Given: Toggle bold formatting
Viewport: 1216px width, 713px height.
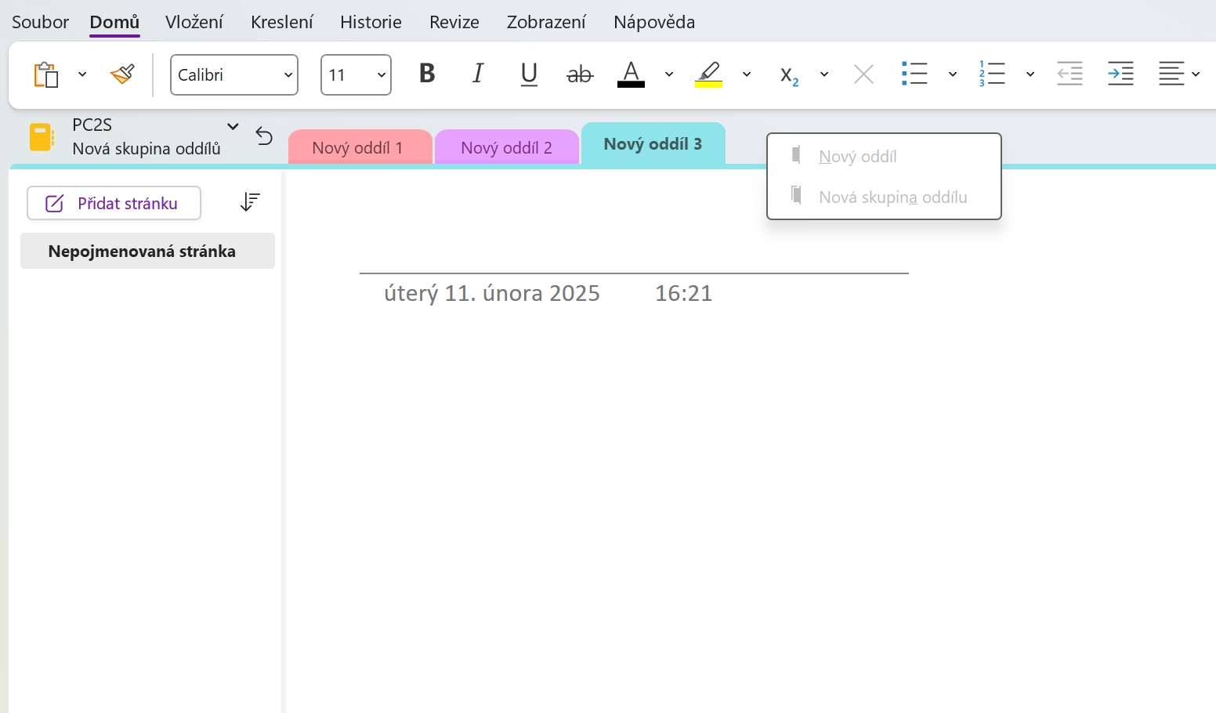Looking at the screenshot, I should [x=427, y=74].
